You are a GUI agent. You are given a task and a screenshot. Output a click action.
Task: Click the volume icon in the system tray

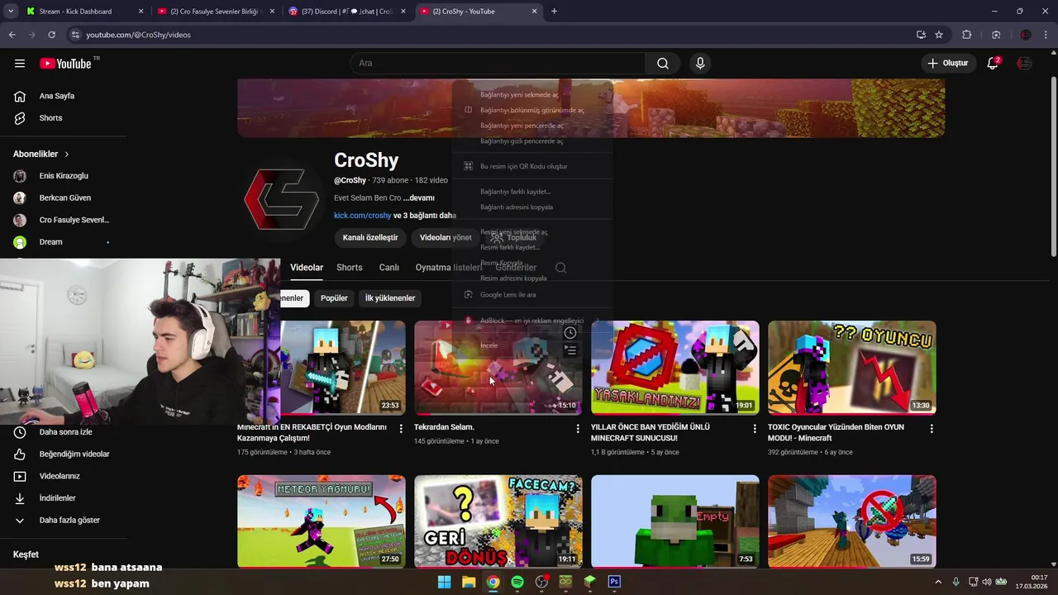click(987, 582)
